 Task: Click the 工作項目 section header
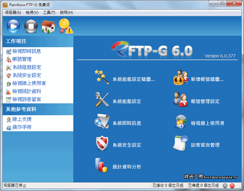[38, 41]
